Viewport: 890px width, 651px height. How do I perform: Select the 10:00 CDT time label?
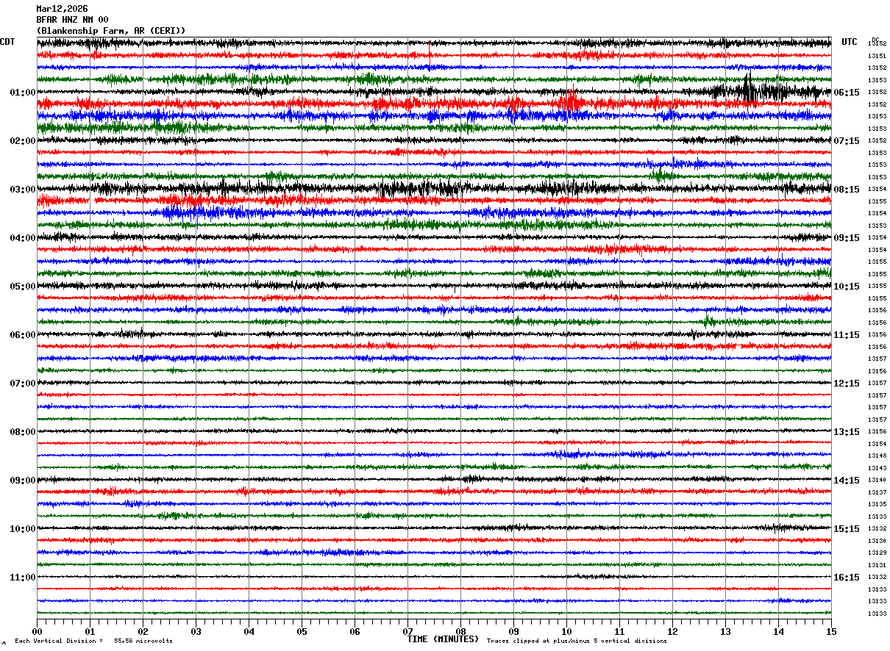point(23,529)
